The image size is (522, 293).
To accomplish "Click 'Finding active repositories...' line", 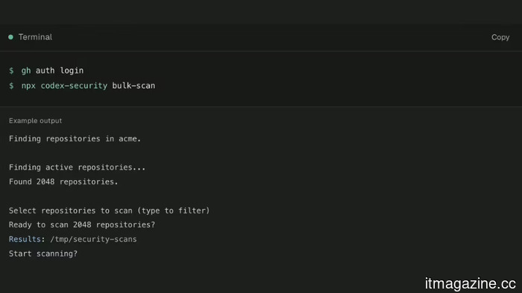I will pos(78,167).
